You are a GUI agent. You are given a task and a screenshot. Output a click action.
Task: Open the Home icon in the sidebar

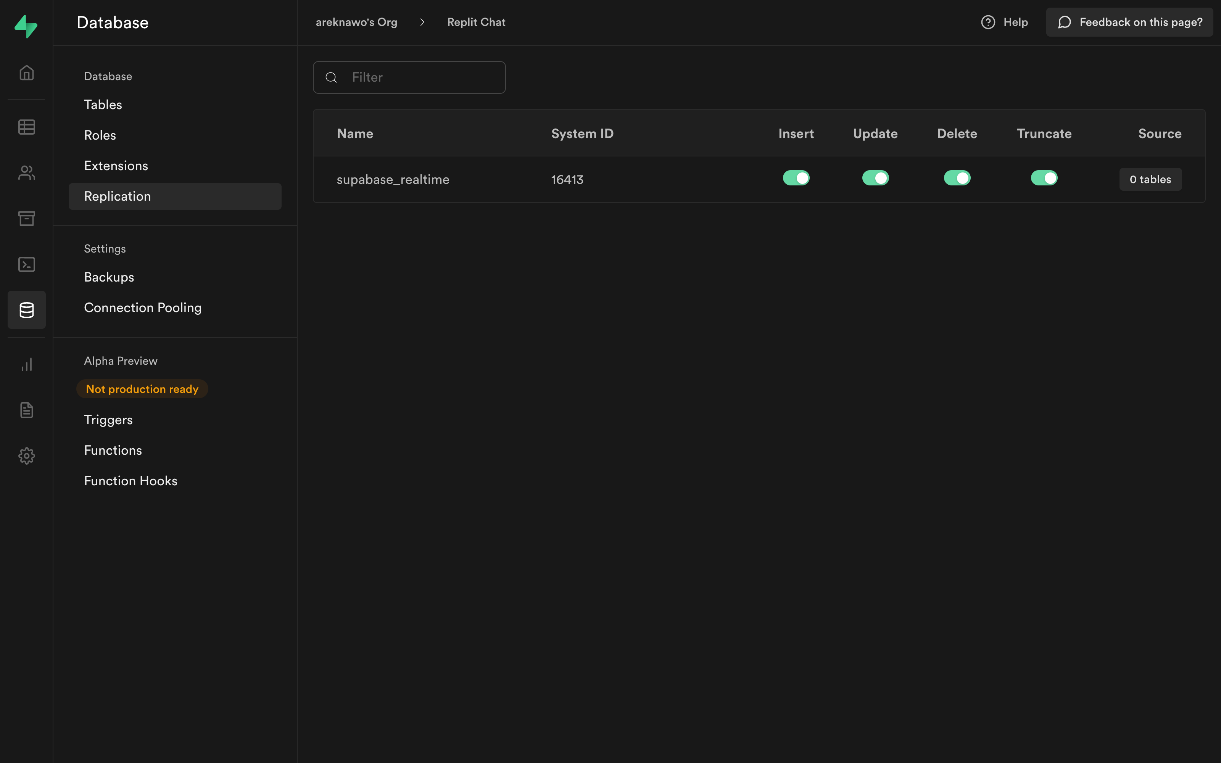[x=26, y=72]
